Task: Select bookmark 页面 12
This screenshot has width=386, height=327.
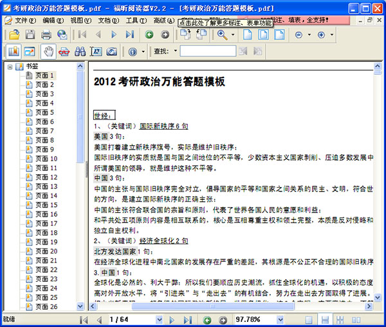Action: [46, 177]
